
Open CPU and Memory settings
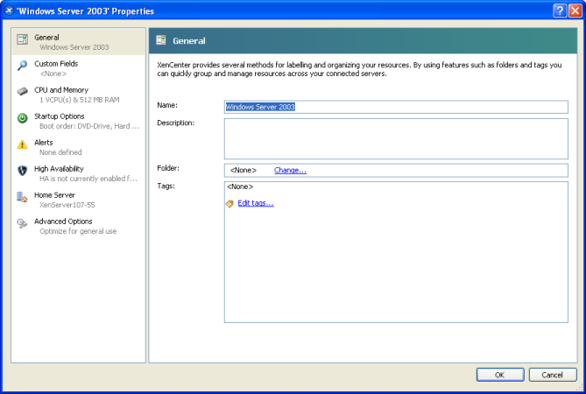(x=79, y=95)
